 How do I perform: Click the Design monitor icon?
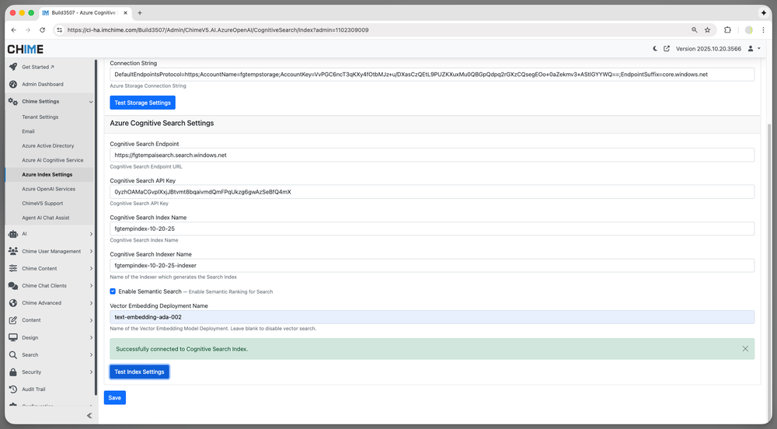(13, 337)
